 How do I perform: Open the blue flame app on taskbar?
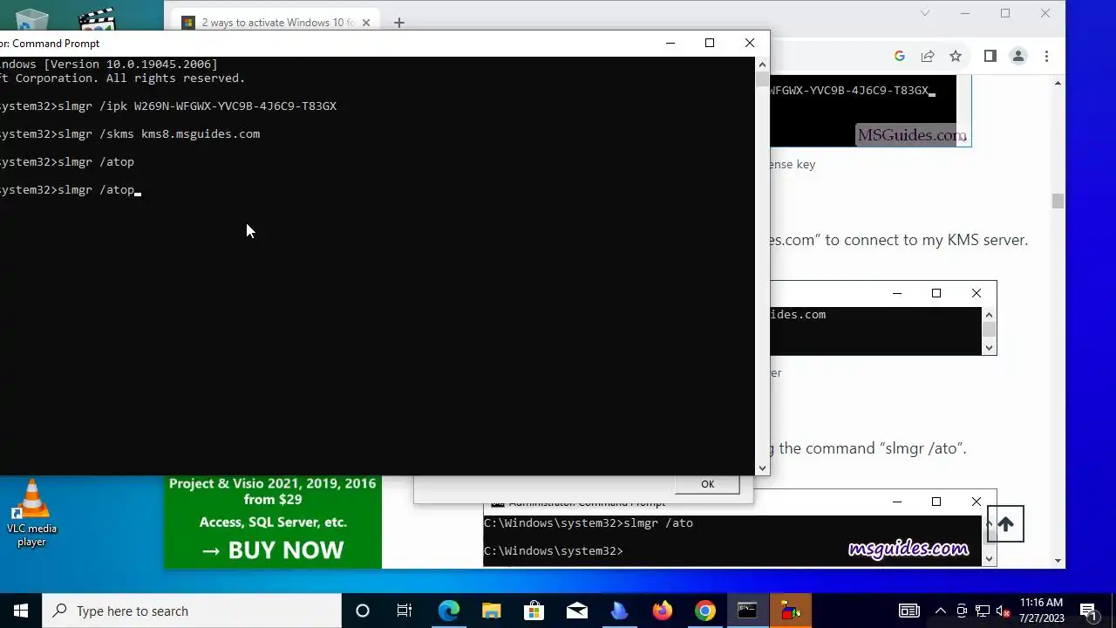coord(619,611)
